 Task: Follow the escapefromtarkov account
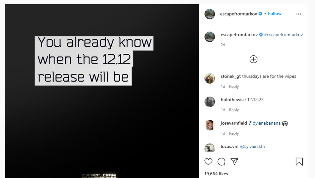pyautogui.click(x=275, y=13)
